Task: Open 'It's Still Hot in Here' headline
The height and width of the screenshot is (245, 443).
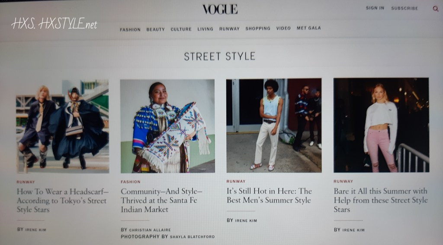Action: point(269,195)
